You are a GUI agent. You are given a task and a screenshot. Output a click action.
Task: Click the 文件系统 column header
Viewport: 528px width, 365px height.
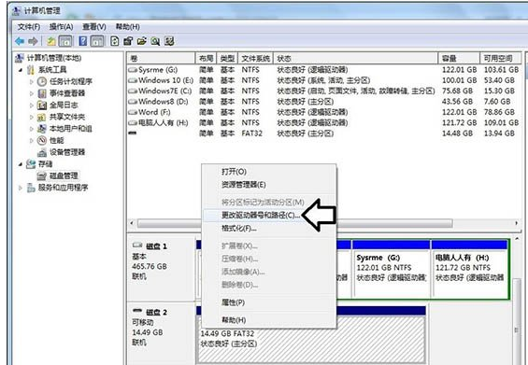[255, 58]
